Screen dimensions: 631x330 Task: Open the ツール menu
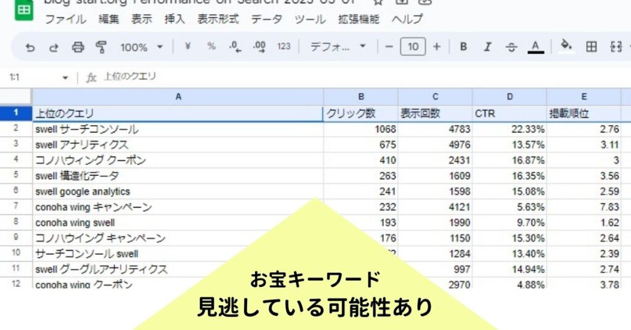click(x=310, y=19)
